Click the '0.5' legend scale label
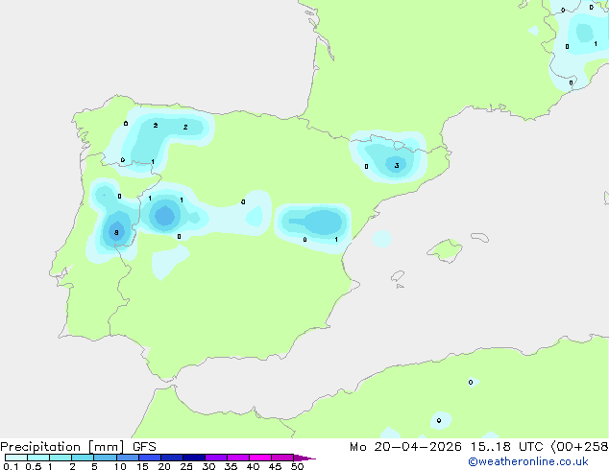The width and height of the screenshot is (609, 470). (34, 466)
